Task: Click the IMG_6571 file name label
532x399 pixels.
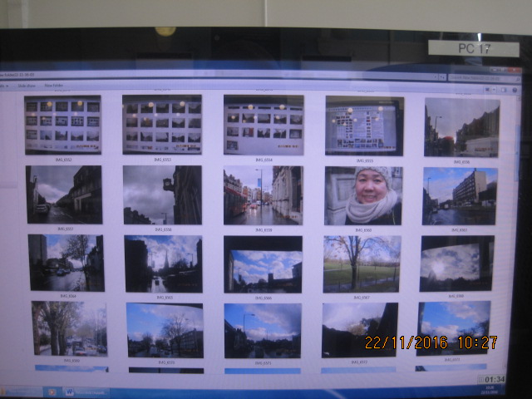Action: pyautogui.click(x=263, y=363)
